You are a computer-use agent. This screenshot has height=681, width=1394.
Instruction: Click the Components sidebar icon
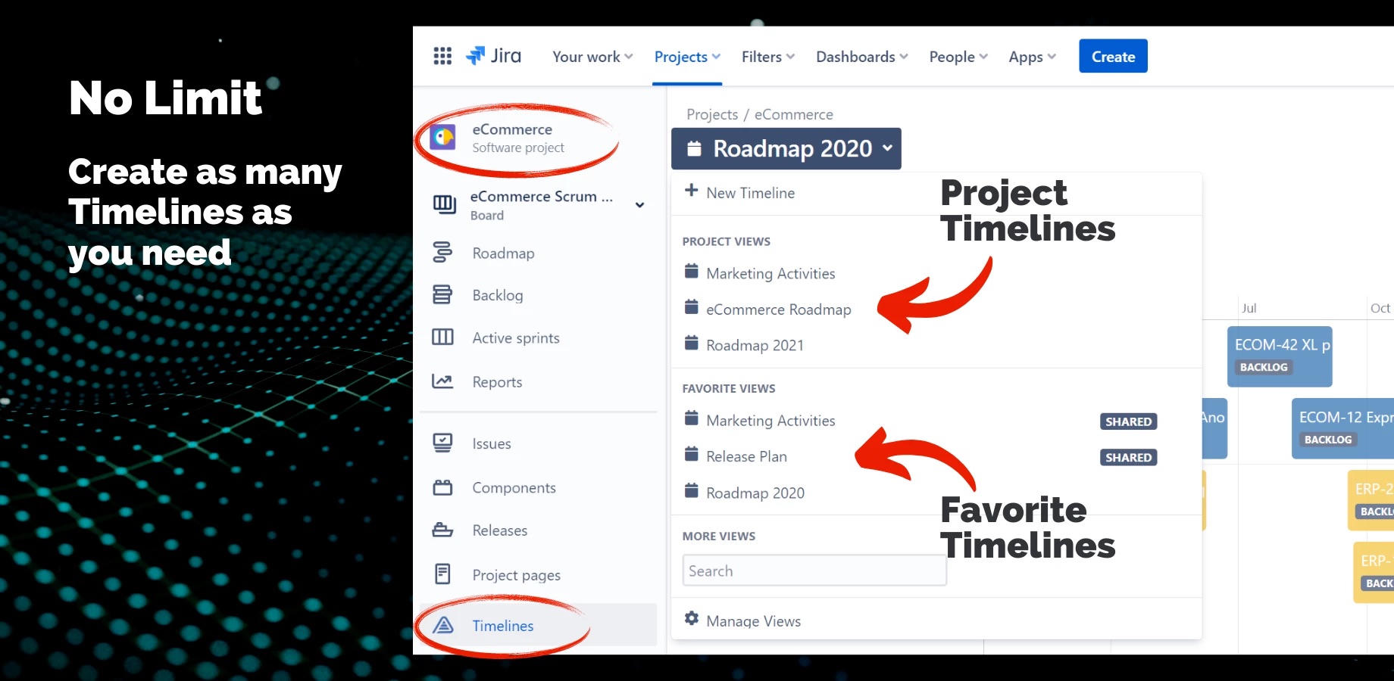click(442, 487)
